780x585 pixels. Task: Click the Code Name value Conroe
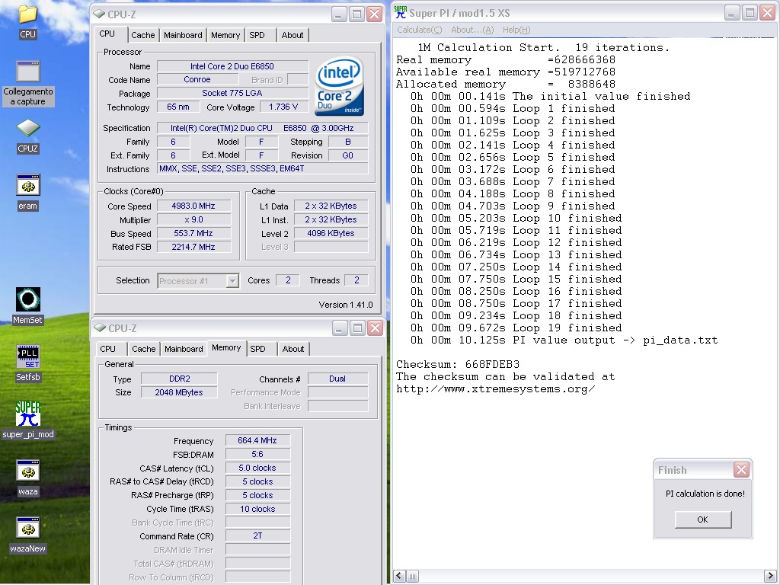click(x=197, y=79)
